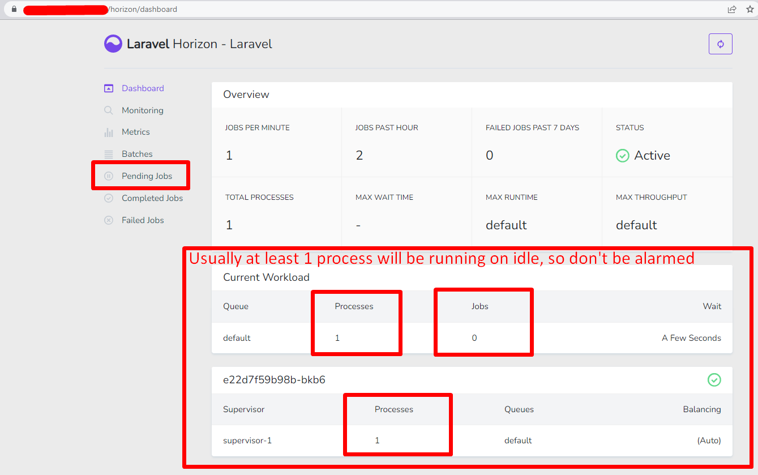Viewport: 758px width, 475px height.
Task: Click the Monitoring magnifying glass icon
Action: point(108,110)
